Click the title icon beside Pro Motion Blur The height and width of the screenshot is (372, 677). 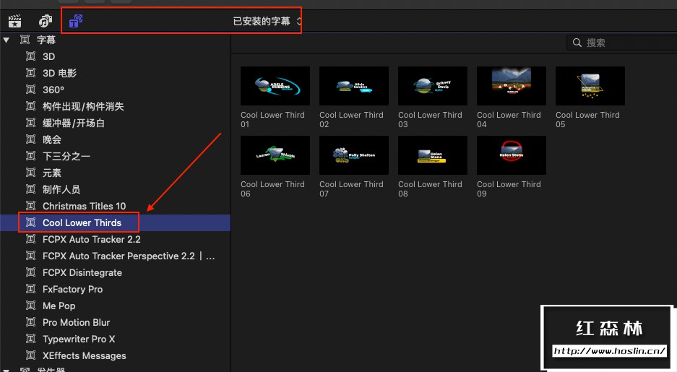(x=30, y=322)
